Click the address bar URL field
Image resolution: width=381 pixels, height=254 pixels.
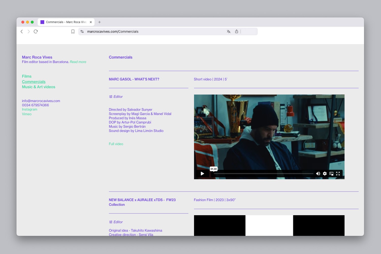pos(152,31)
